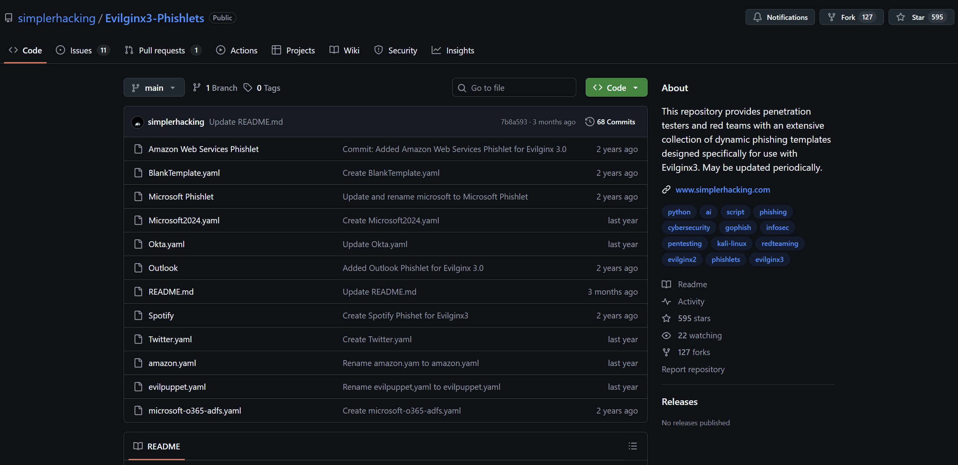Viewport: 958px width, 465px height.
Task: Expand the green Code dropdown button
Action: click(x=616, y=88)
